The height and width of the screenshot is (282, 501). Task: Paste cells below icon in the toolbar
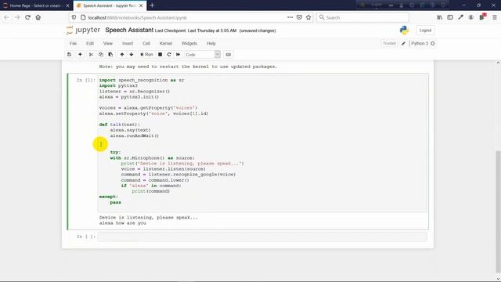coord(110,54)
